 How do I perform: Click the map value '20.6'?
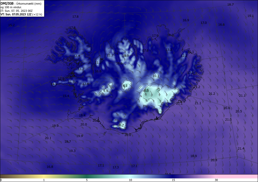(x=227, y=108)
